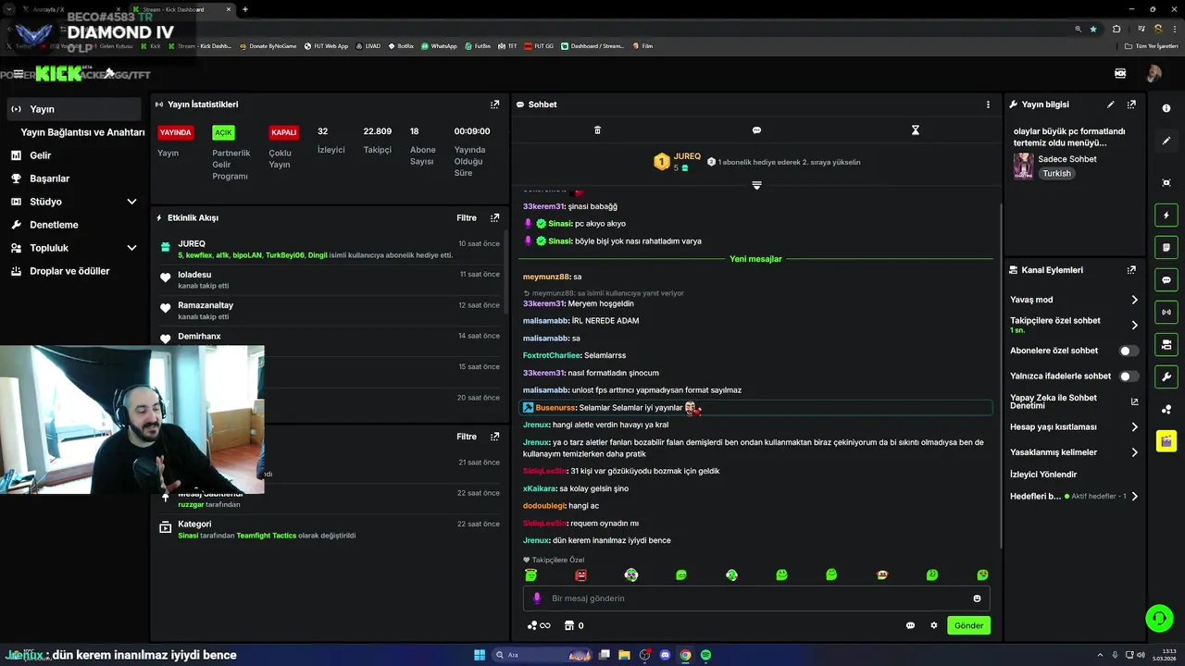Open the FUT Web App bookmark
Viewport: 1185px width, 666px height.
(324, 46)
